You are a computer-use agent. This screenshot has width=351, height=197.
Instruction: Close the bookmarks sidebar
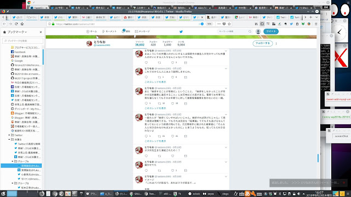pos(41,32)
